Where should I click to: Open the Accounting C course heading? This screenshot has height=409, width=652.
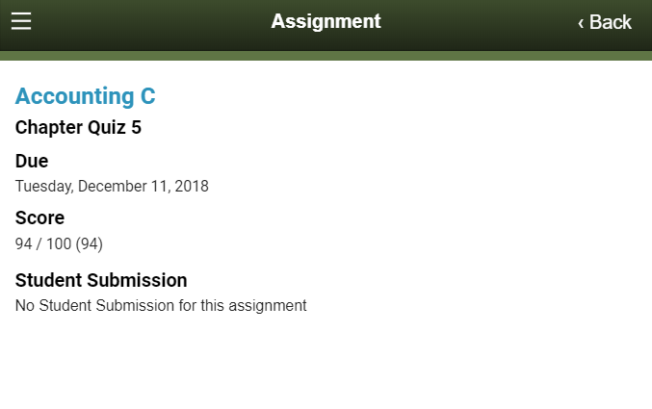pyautogui.click(x=85, y=96)
